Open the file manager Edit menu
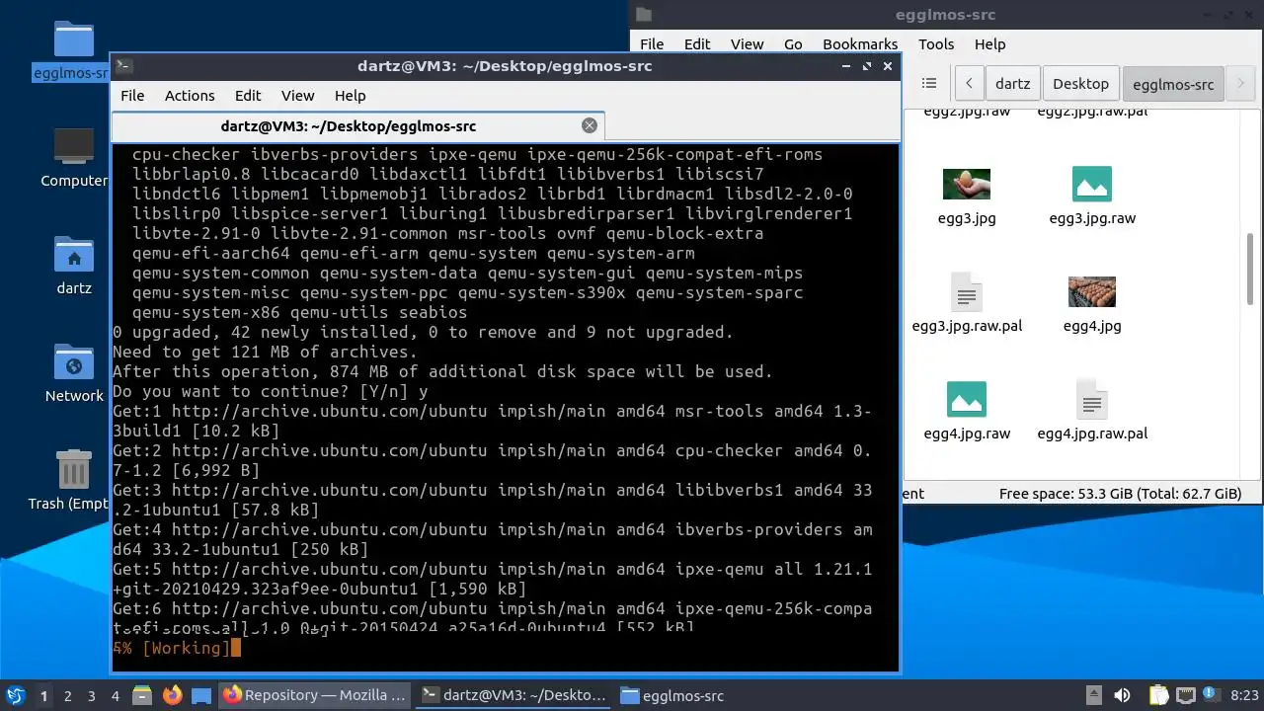Screen dimensions: 1264x711 [697, 43]
